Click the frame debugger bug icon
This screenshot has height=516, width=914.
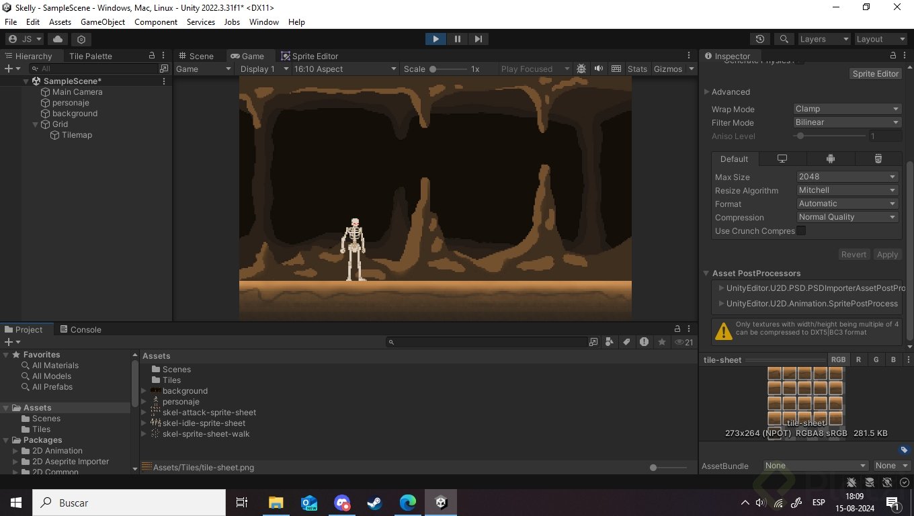(581, 69)
